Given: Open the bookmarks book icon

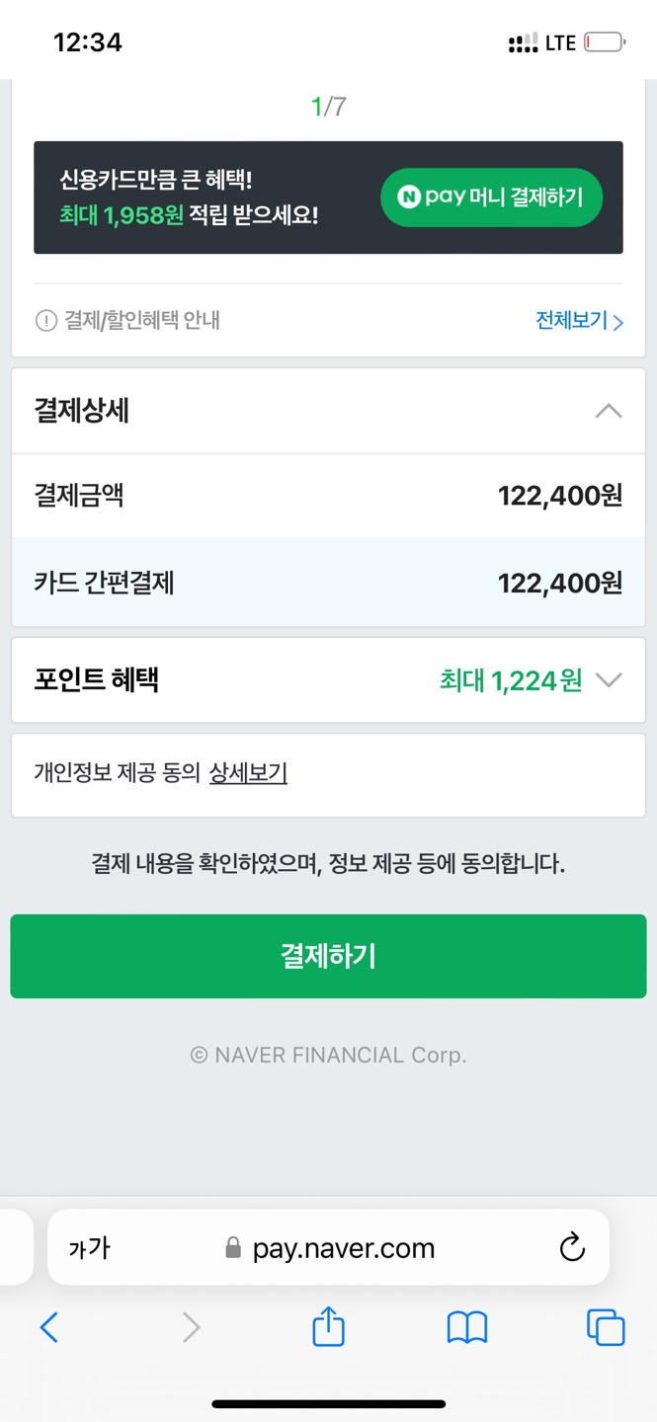Looking at the screenshot, I should click(467, 1328).
